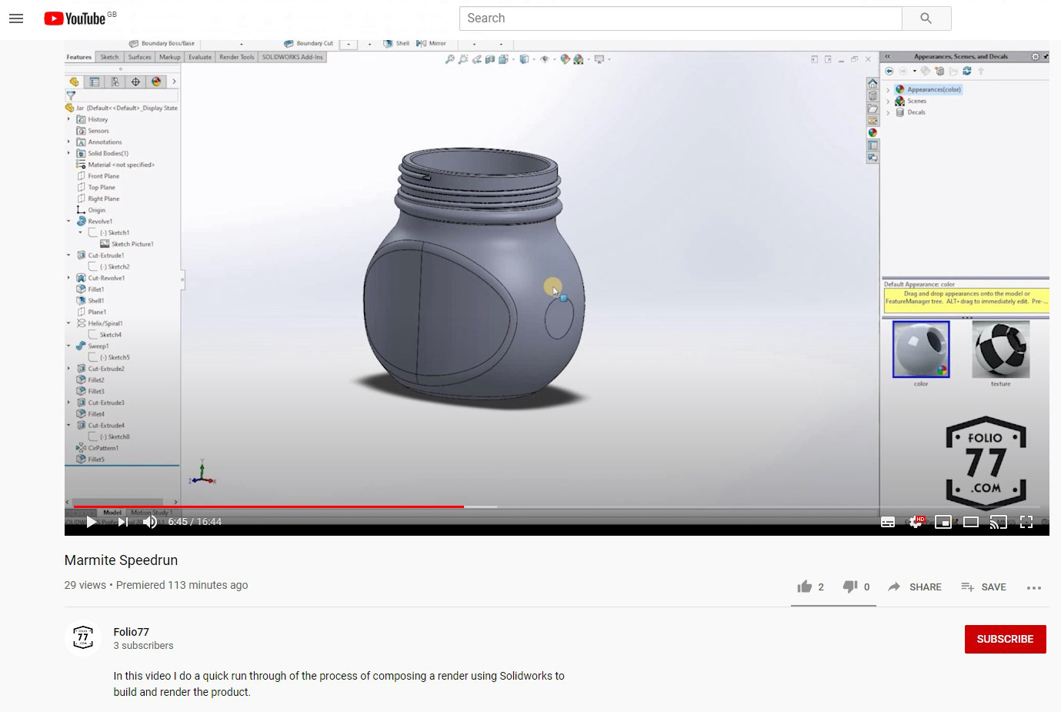Open the Design Library tab icon
1061x712 pixels.
(x=872, y=95)
